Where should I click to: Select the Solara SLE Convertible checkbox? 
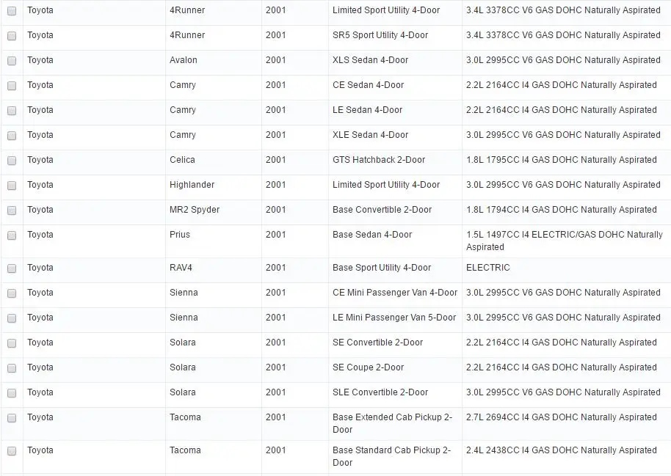coord(12,392)
